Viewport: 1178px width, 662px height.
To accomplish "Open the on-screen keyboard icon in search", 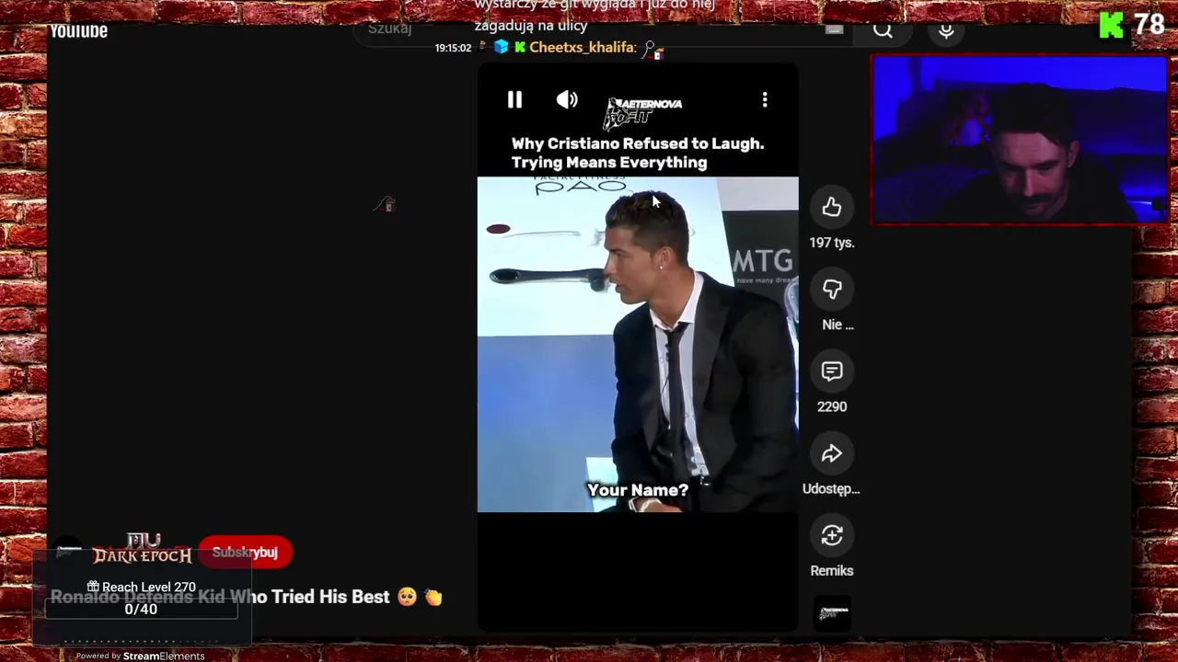I will 835,29.
